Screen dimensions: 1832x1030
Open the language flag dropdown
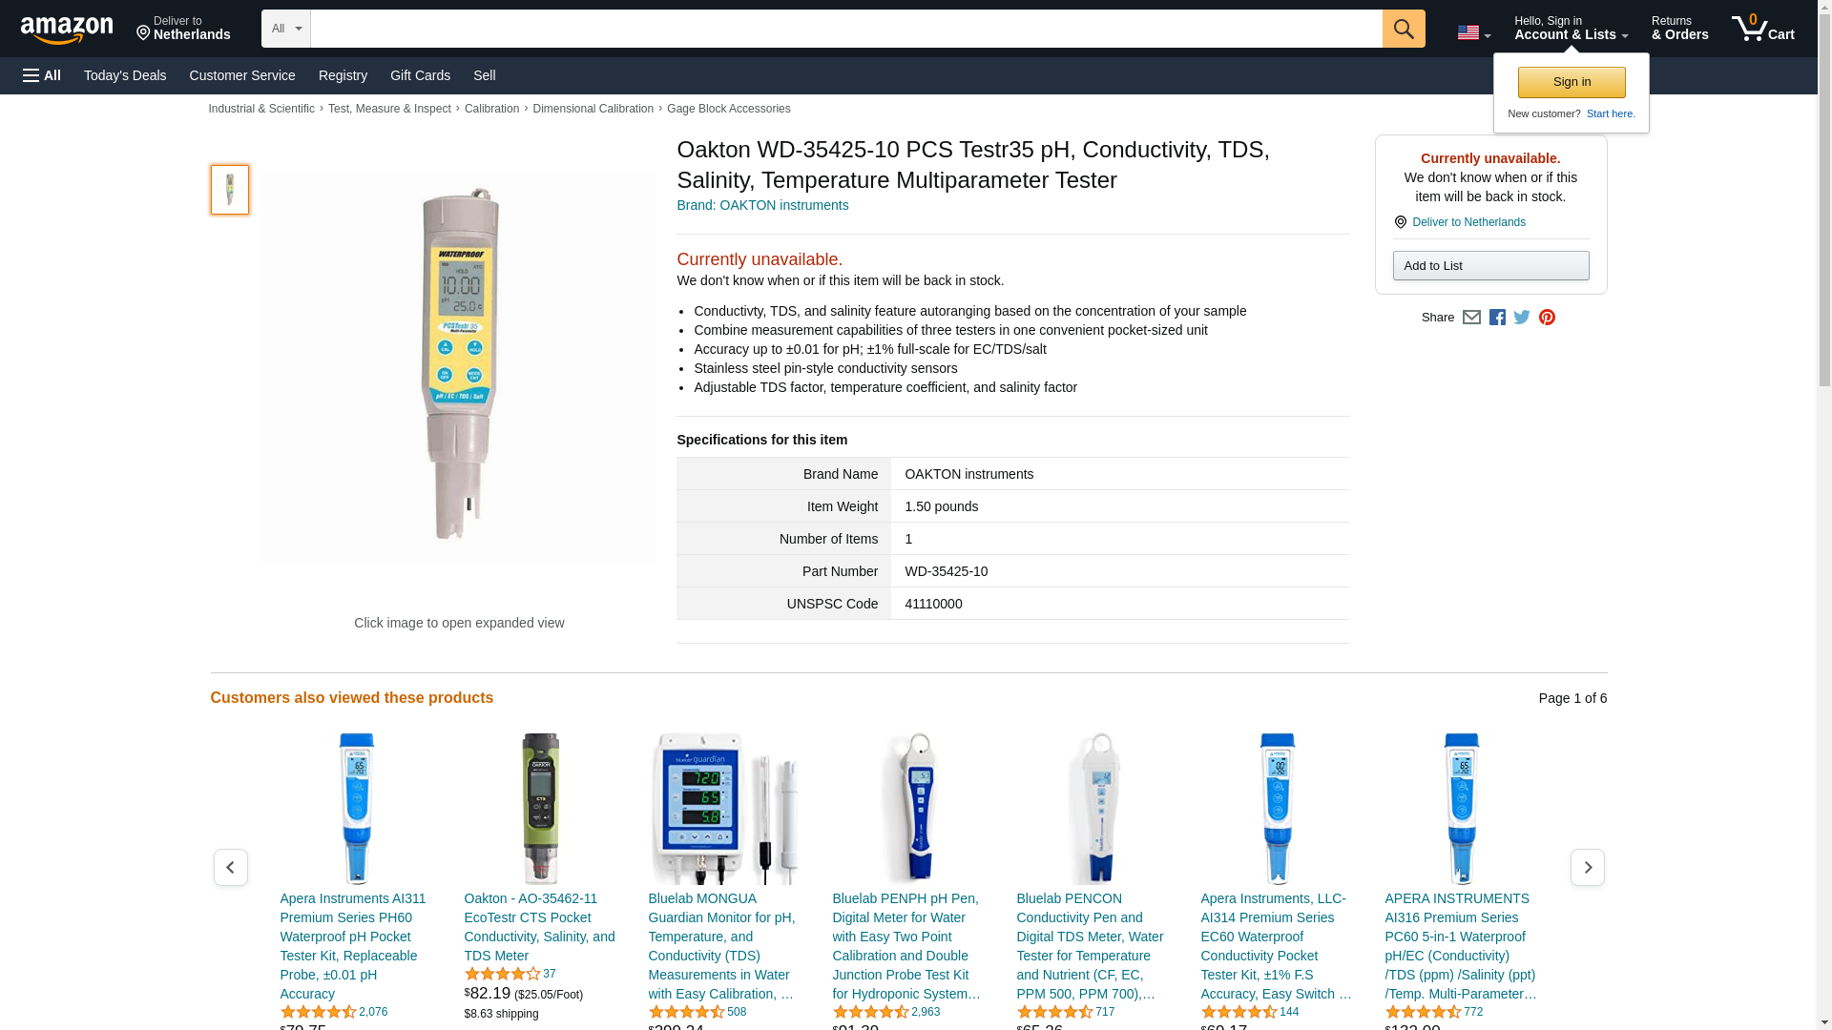pyautogui.click(x=1473, y=32)
